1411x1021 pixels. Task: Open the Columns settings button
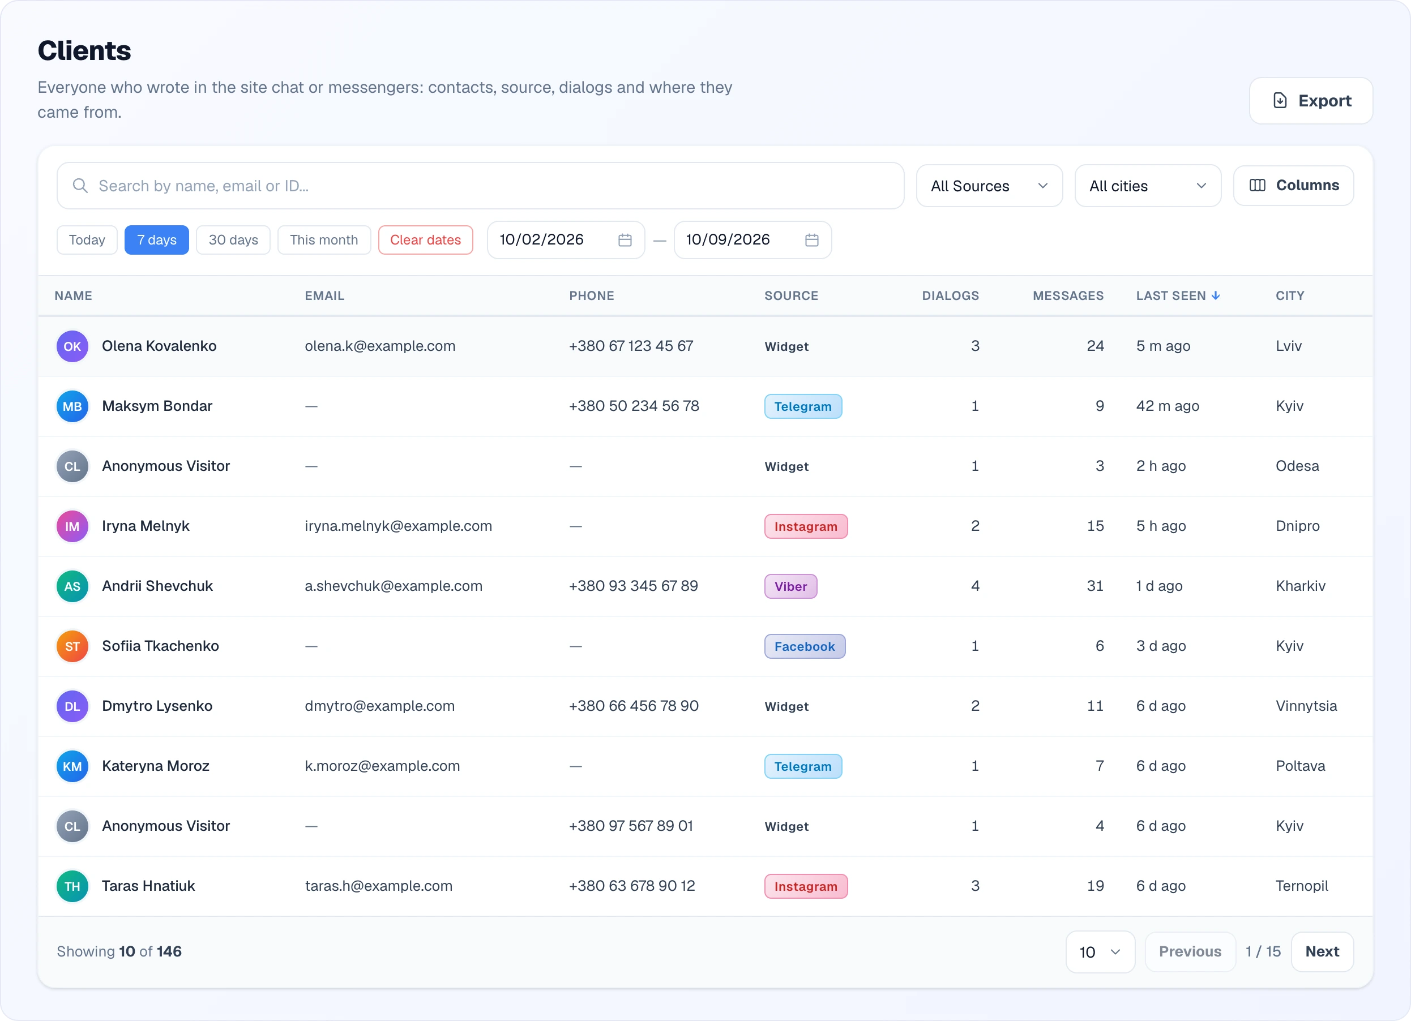coord(1293,185)
